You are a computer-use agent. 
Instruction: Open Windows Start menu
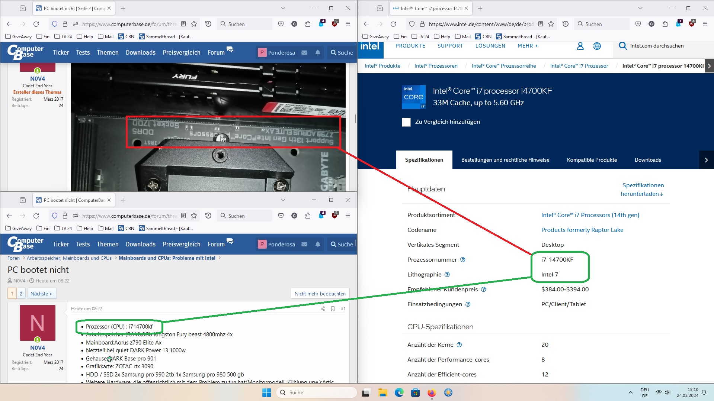click(x=266, y=393)
